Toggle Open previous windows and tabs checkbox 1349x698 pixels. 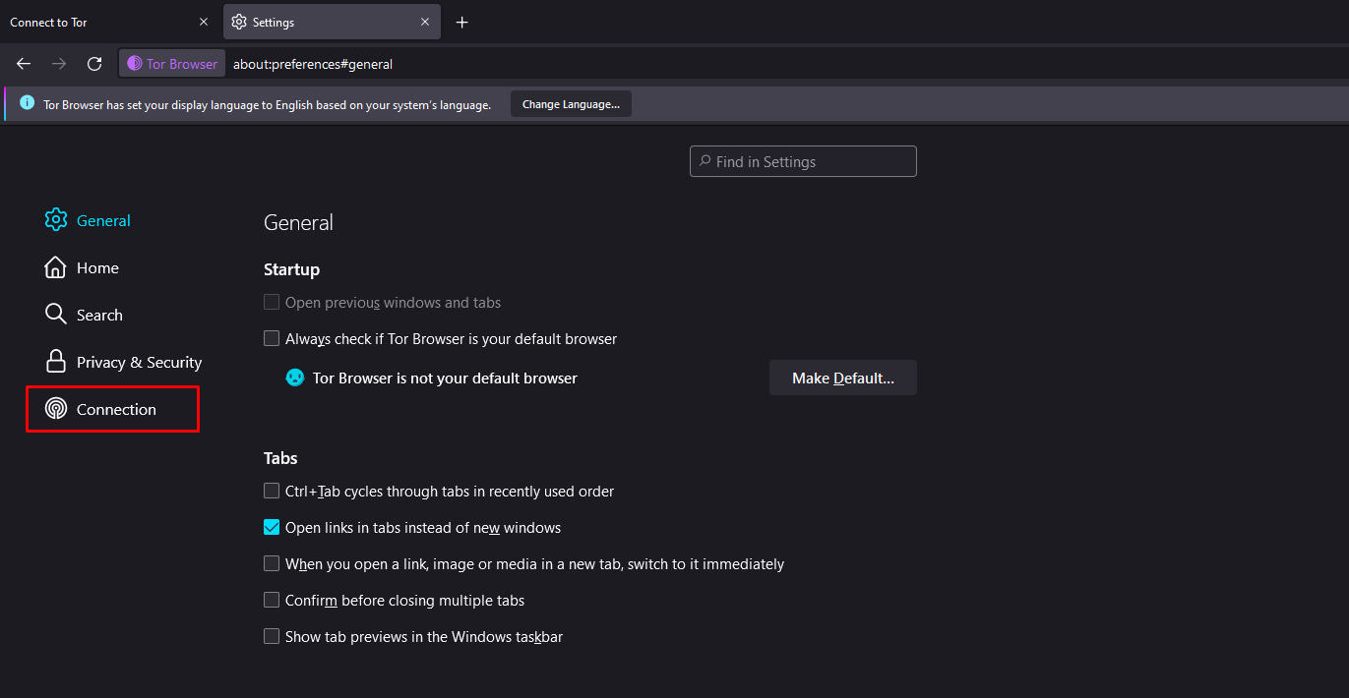(x=272, y=303)
